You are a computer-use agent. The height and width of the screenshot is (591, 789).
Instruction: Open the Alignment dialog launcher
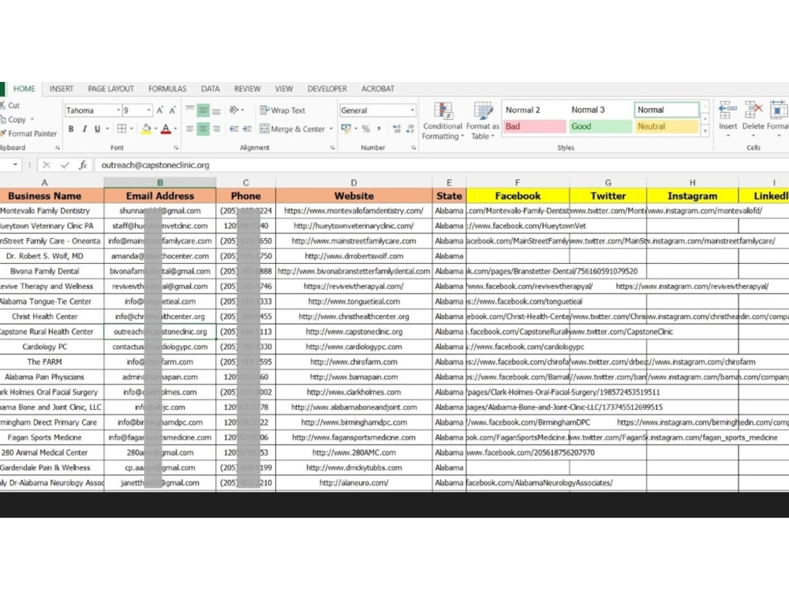click(x=333, y=148)
